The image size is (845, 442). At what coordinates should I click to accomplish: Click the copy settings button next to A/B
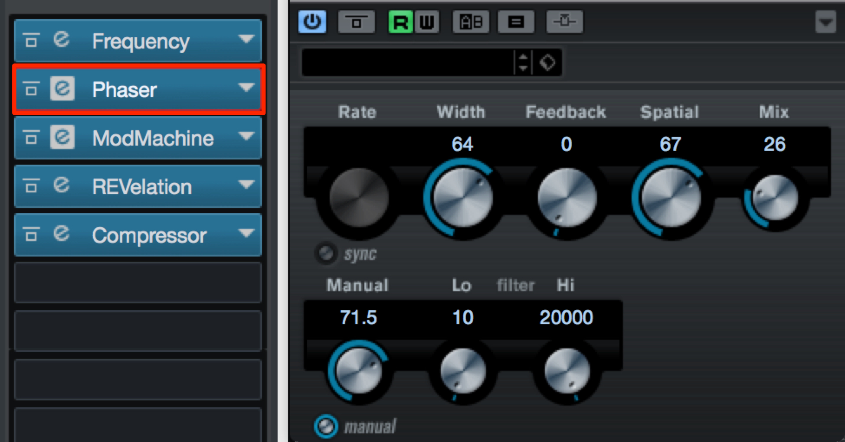[516, 22]
